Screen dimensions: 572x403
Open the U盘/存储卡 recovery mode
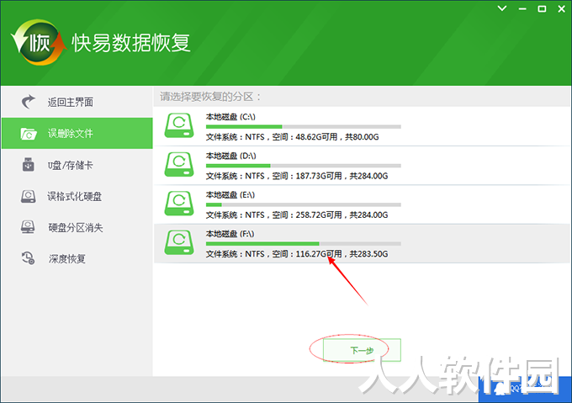click(77, 165)
